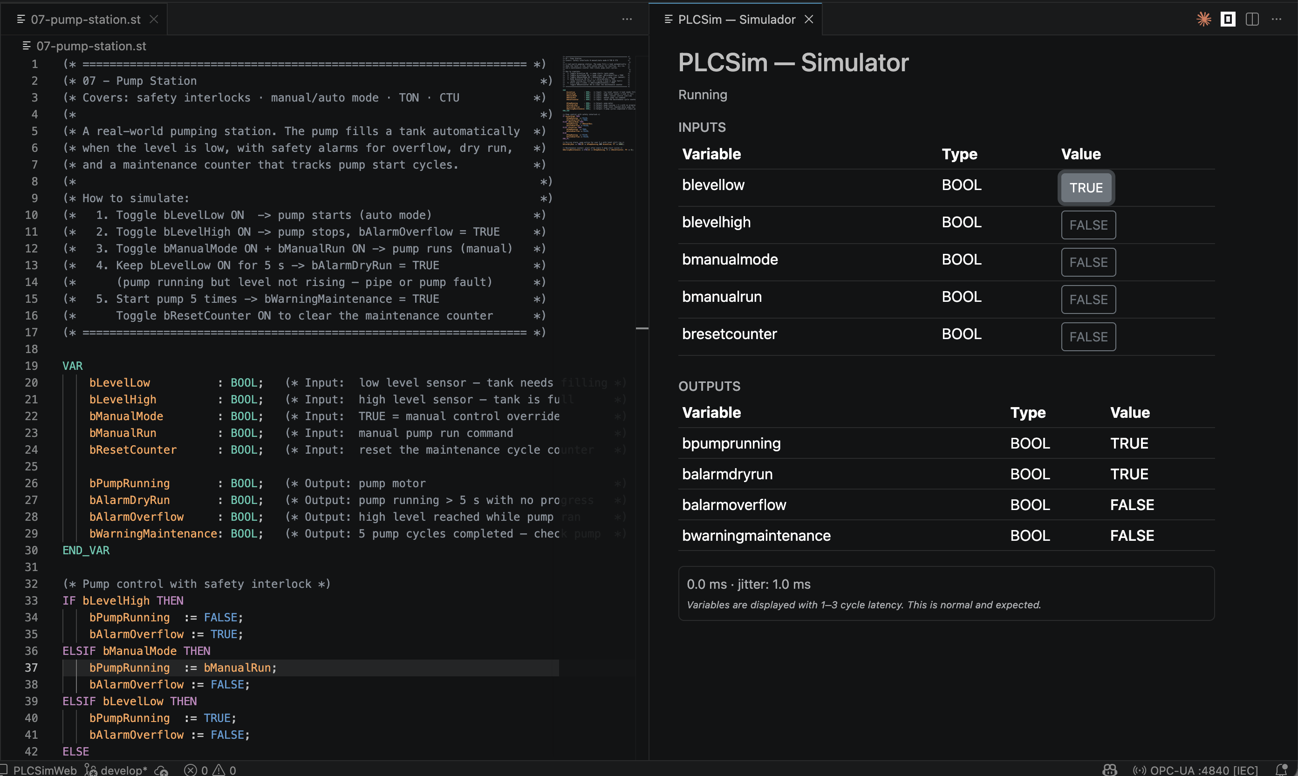
Task: Click the Copilot status bar icon
Action: tap(1110, 770)
